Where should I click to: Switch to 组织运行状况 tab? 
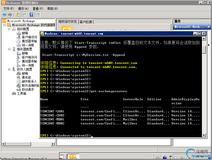67,22
